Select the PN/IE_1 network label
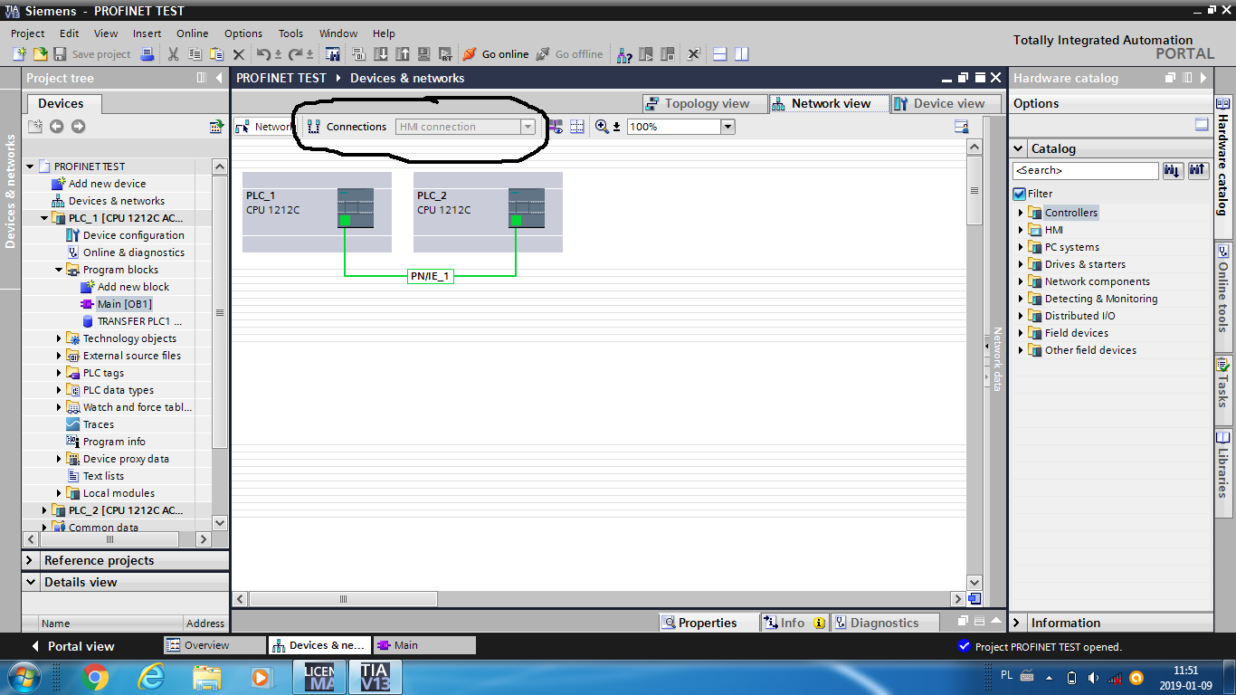Screen dimensions: 1236x695 (430, 276)
